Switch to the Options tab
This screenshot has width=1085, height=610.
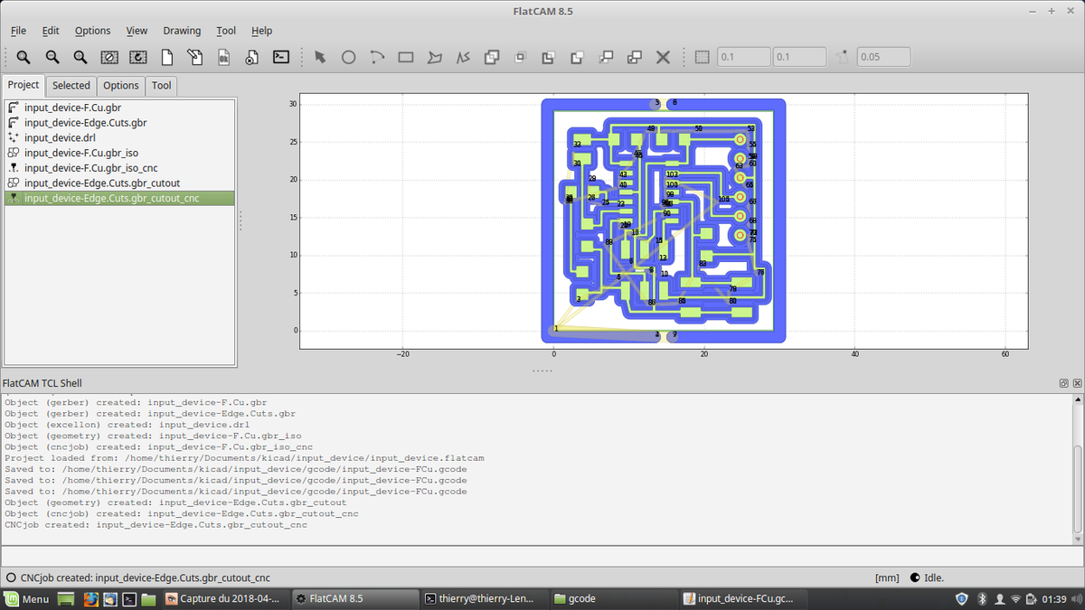(120, 86)
